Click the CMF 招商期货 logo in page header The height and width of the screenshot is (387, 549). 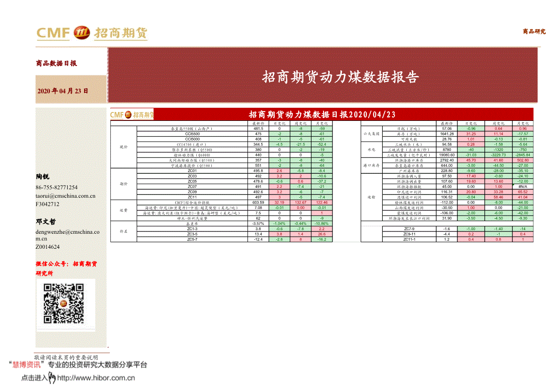92,33
